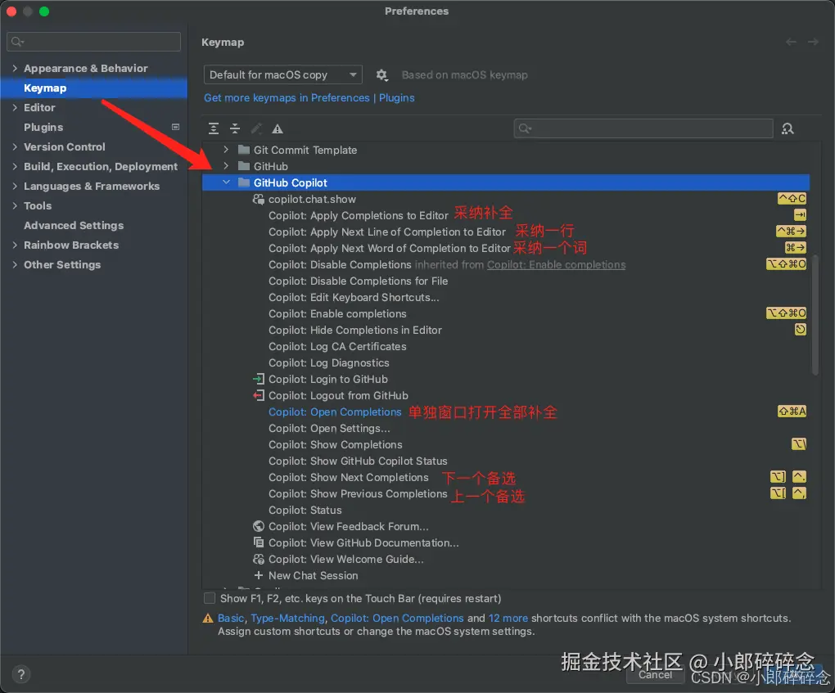
Task: Collapse the GitHub Copilot group
Action: pos(226,182)
